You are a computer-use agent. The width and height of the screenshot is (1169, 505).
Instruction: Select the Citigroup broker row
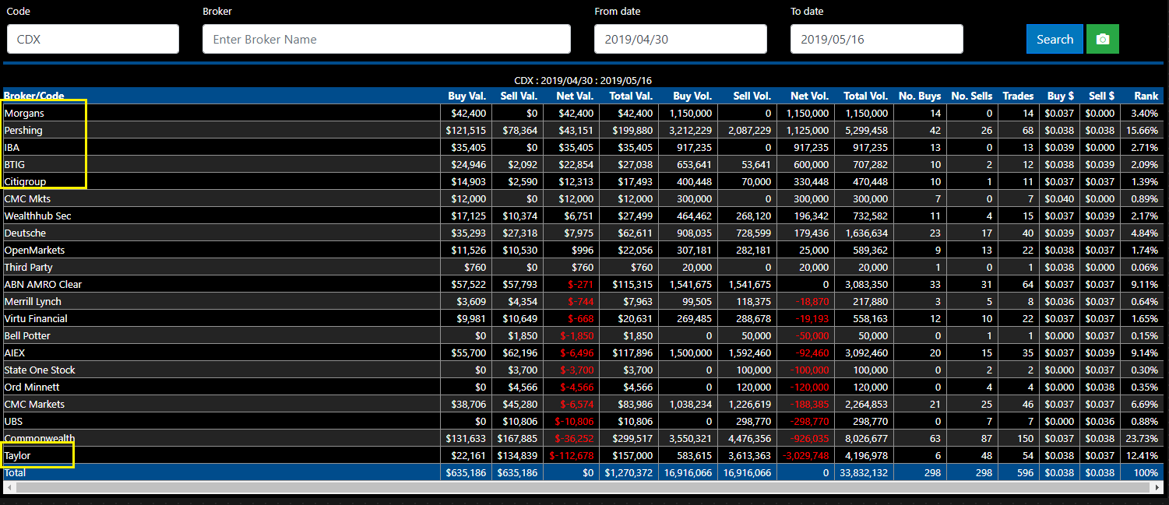[582, 181]
